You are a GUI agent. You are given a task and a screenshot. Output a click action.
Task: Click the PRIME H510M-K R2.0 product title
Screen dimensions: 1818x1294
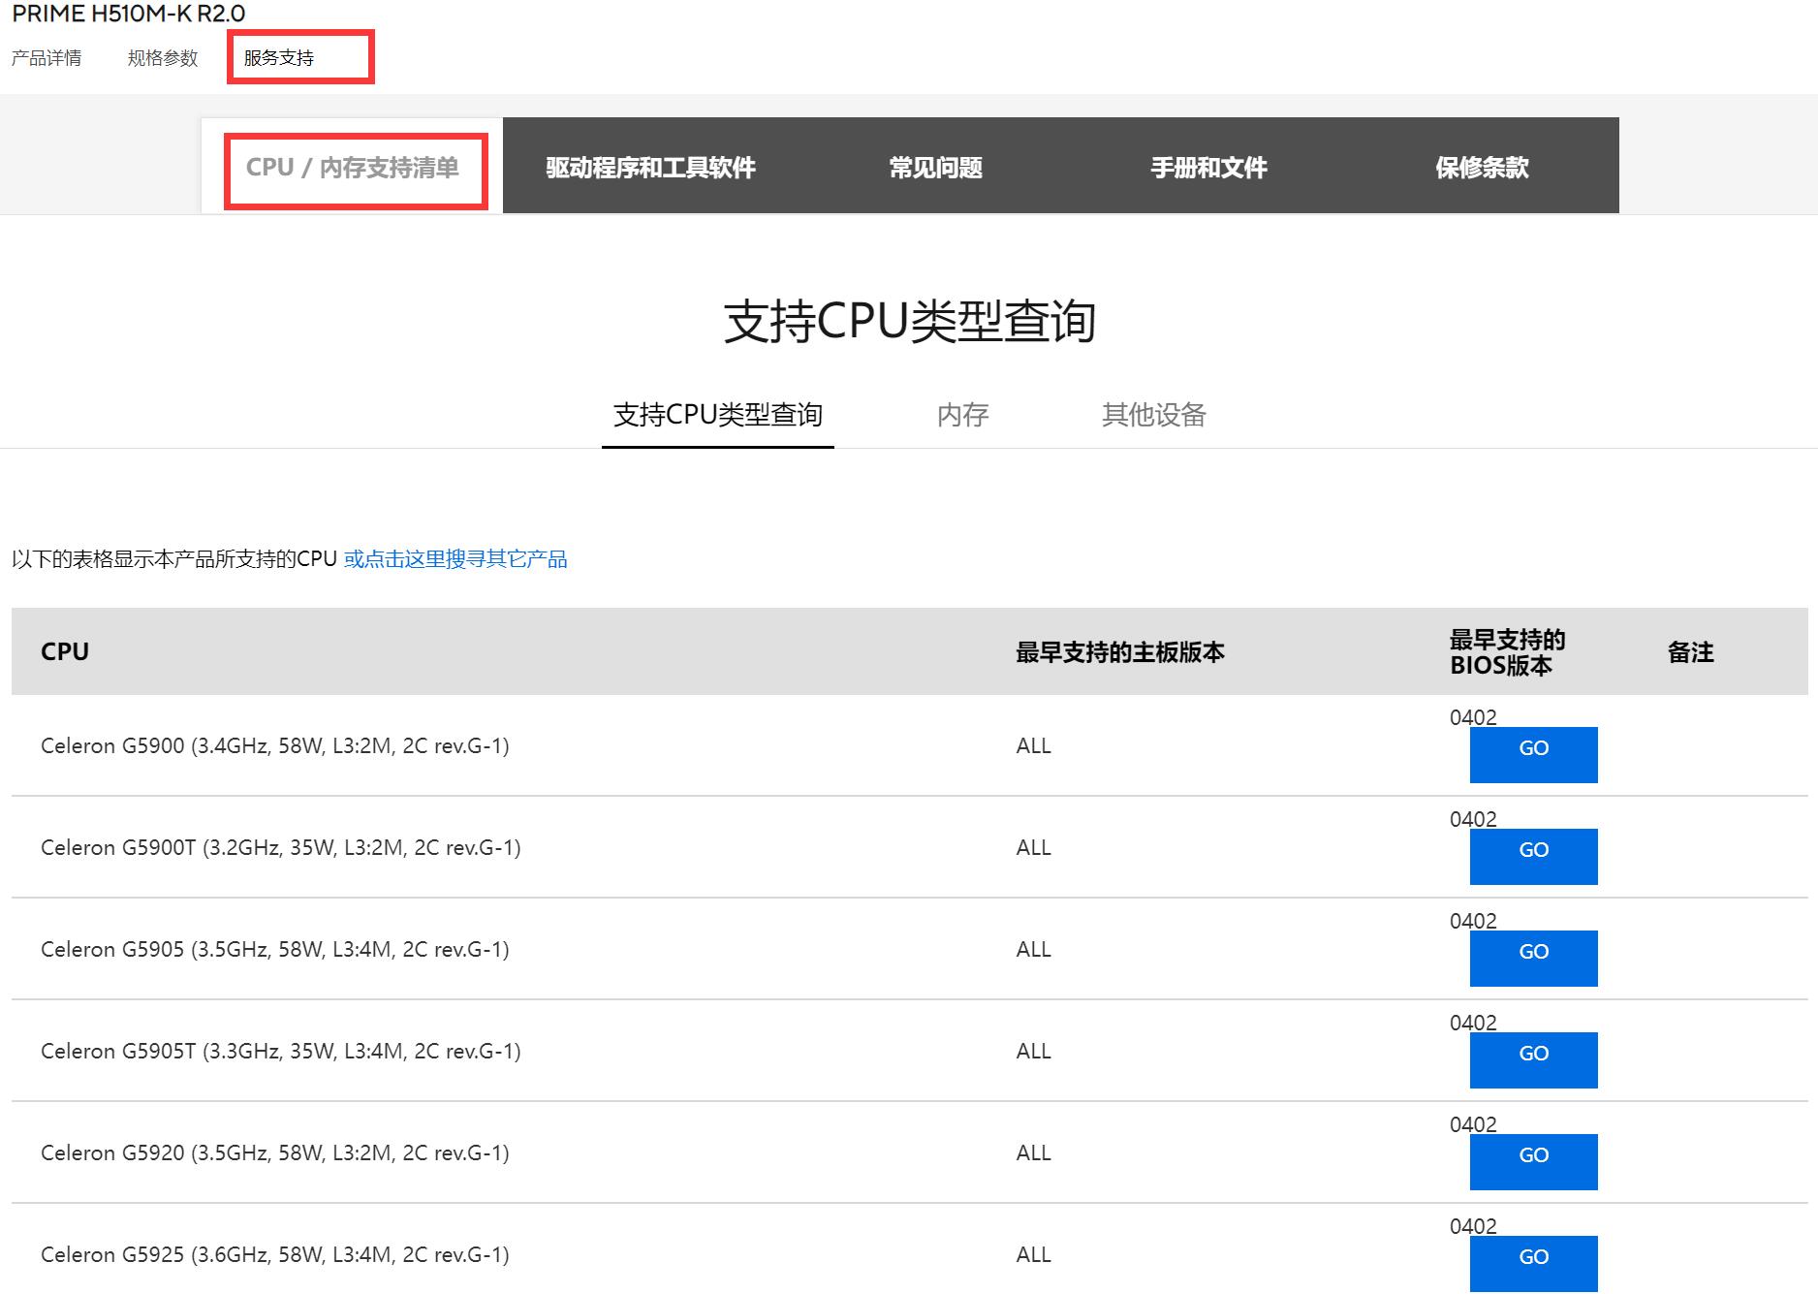point(124,15)
